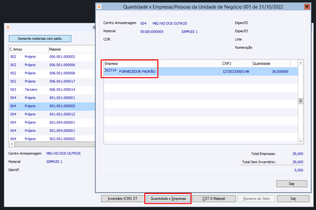Image resolution: width=316 pixels, height=210 pixels.
Task: Click Total Empresas value 29,000
Action: 298,154
